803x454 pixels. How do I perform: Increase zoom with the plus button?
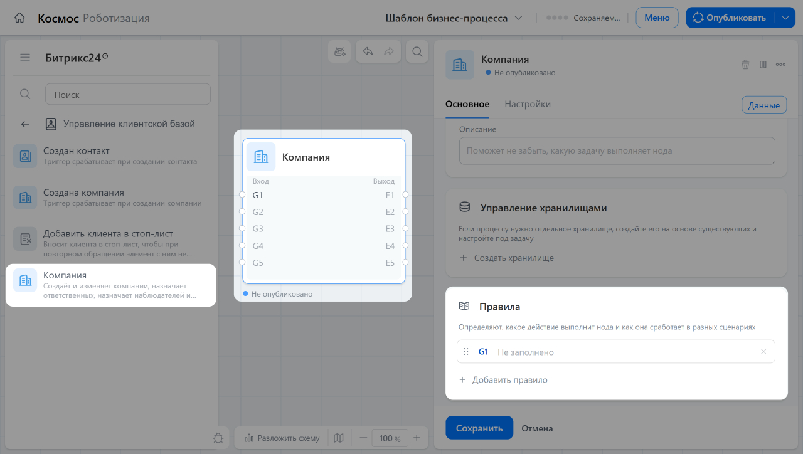(x=417, y=438)
